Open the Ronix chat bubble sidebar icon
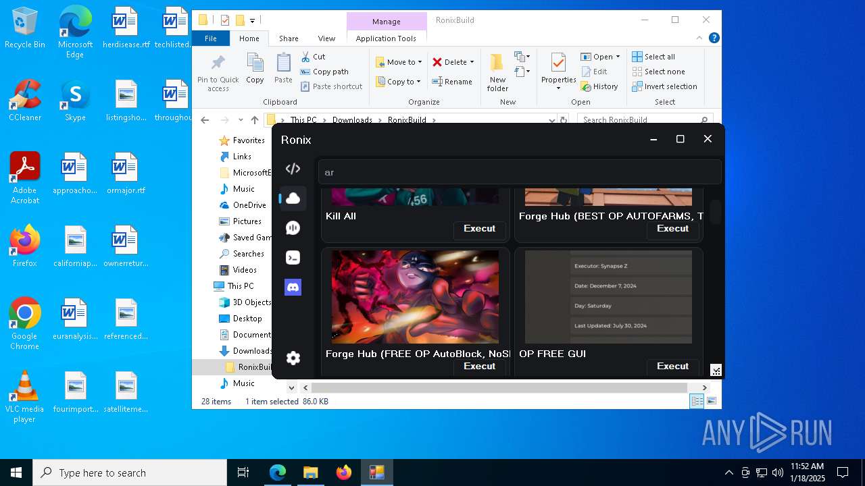 coord(293,228)
